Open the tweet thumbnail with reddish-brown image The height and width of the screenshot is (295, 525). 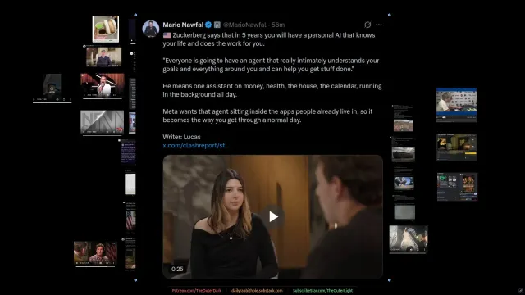click(x=403, y=125)
